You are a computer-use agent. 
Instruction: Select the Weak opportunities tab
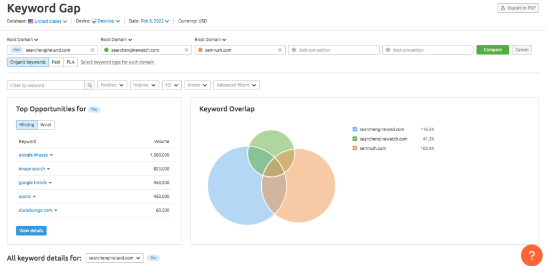tap(46, 125)
